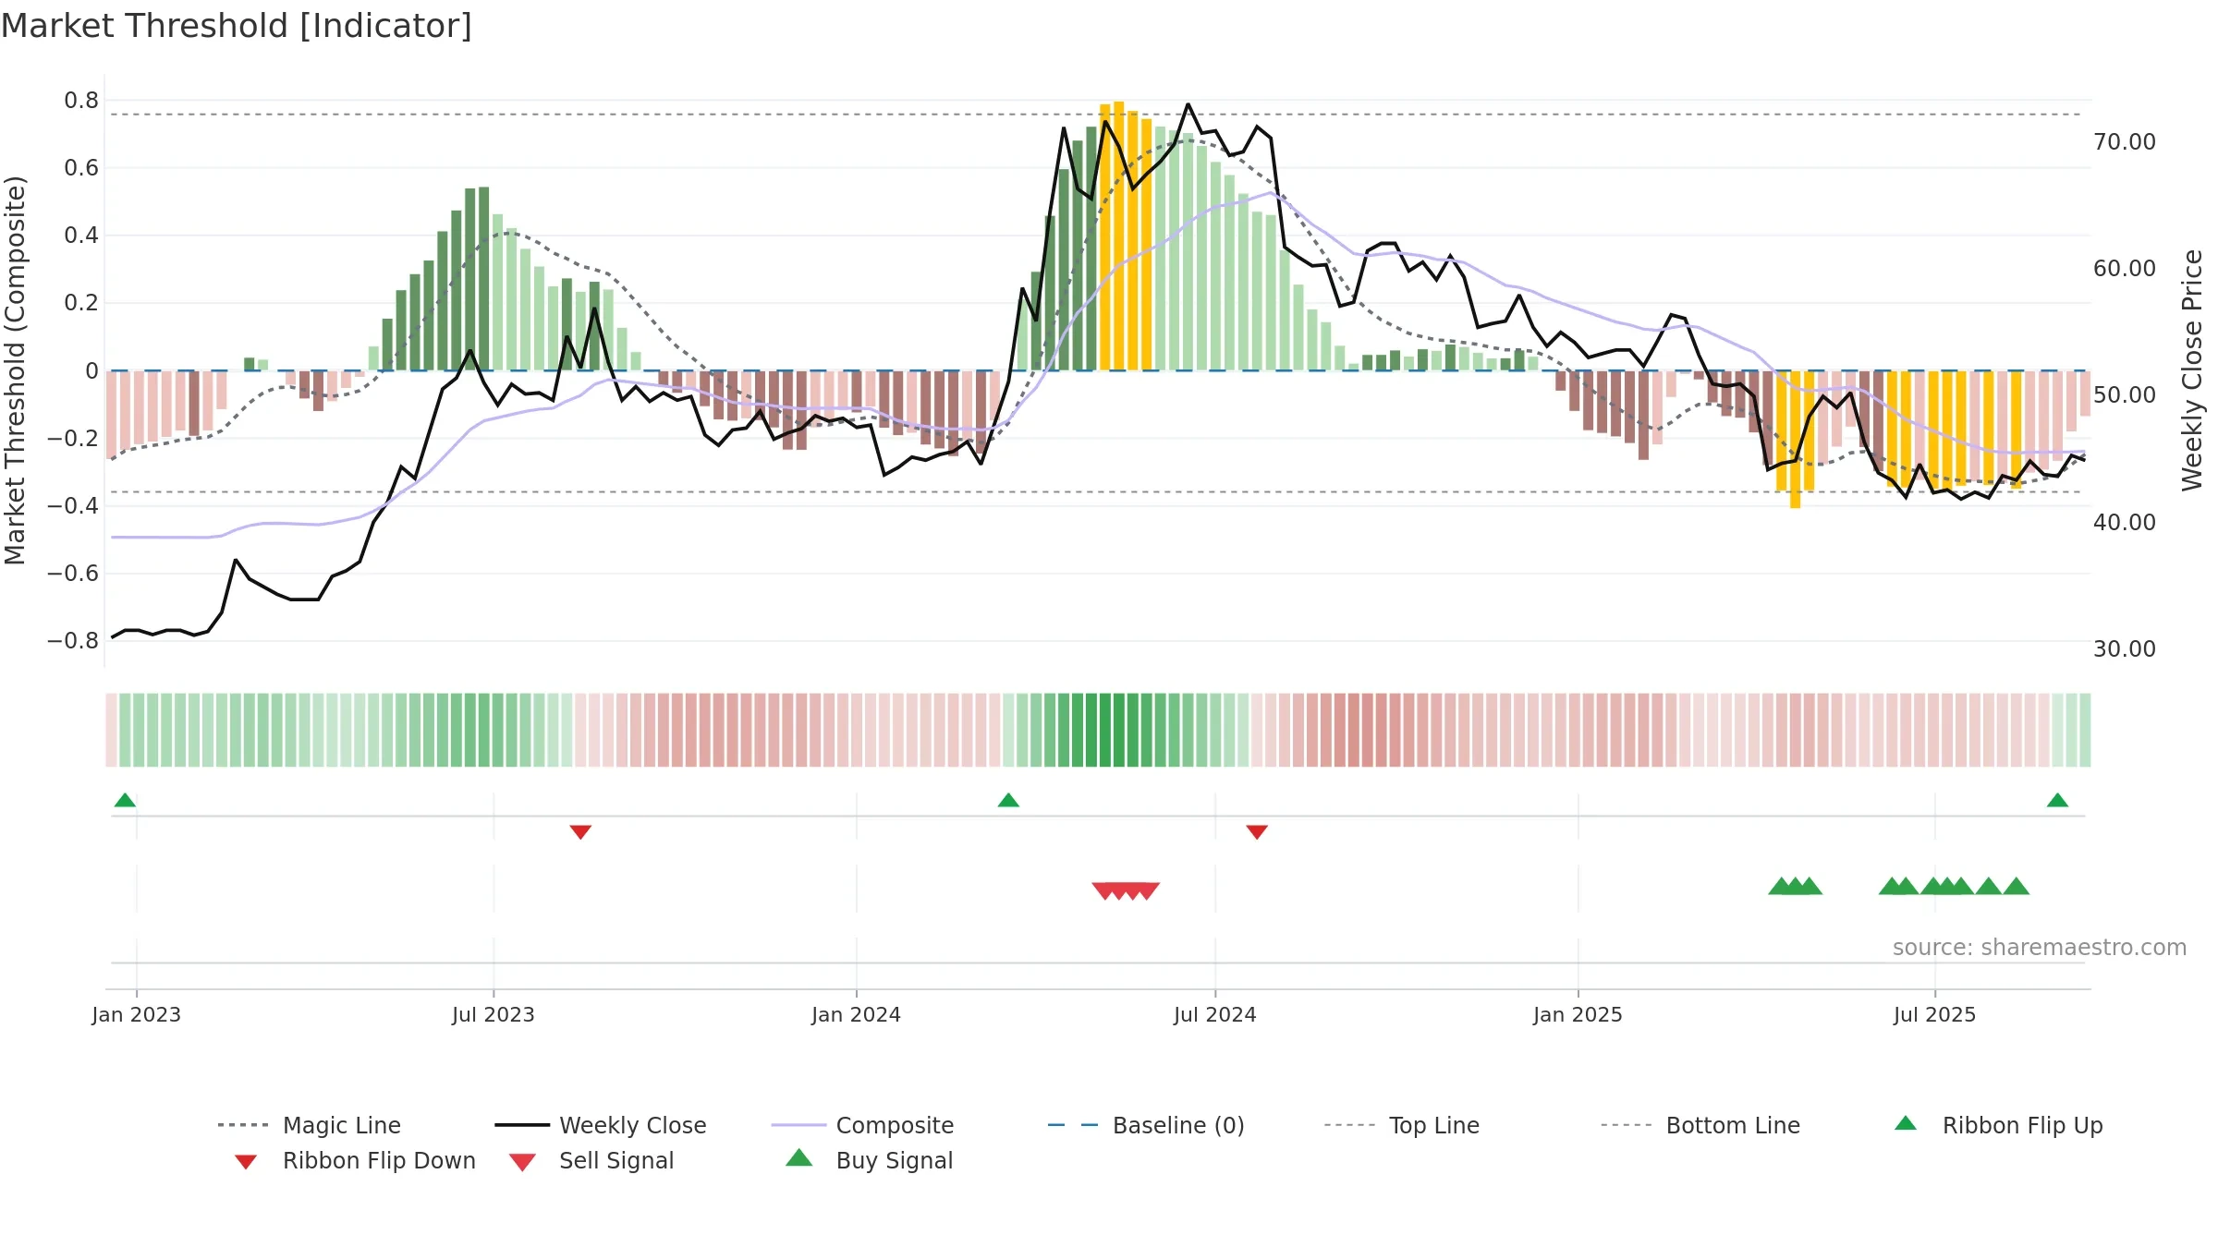Click the red Sell Signal legend triangle
The width and height of the screenshot is (2218, 1247).
tap(523, 1162)
